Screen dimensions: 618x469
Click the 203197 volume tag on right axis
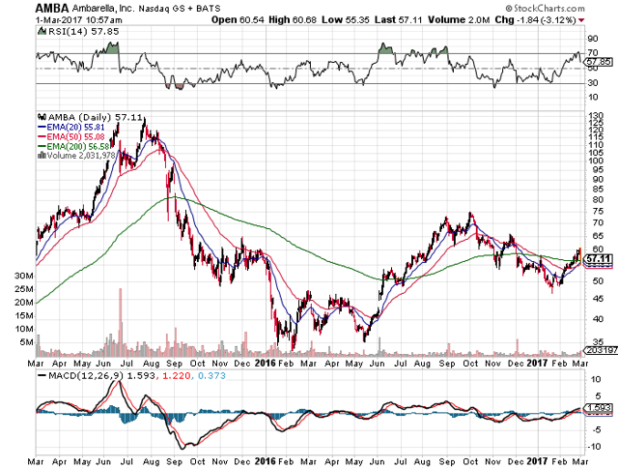click(602, 350)
